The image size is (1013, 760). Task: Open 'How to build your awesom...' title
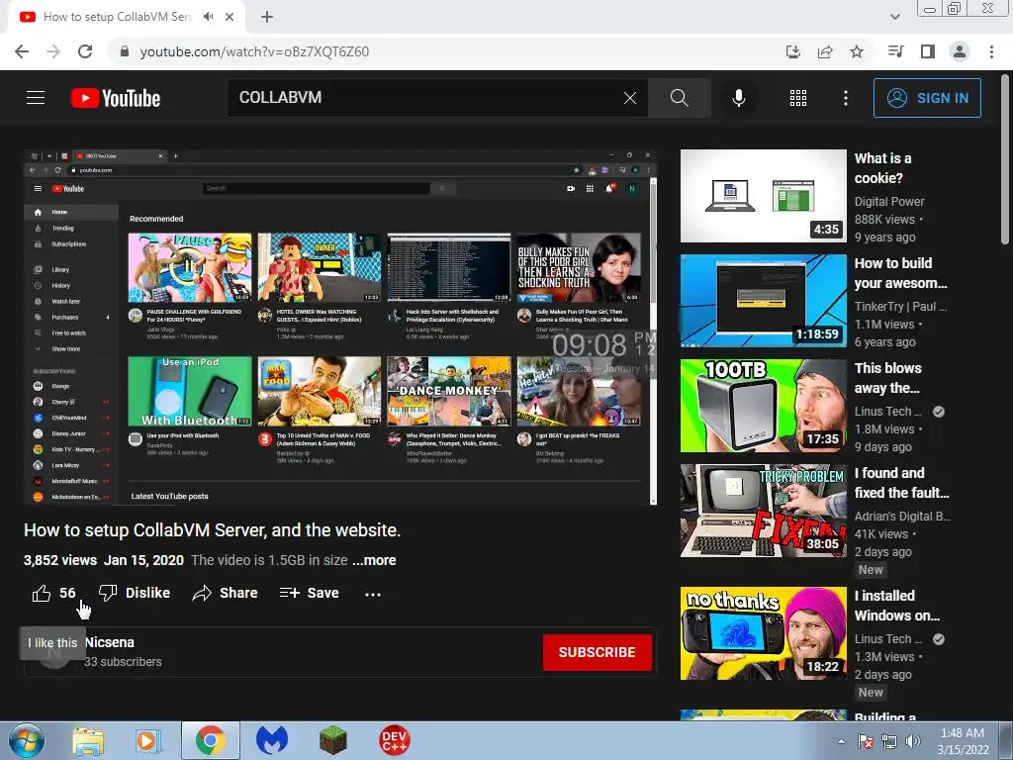(x=900, y=273)
